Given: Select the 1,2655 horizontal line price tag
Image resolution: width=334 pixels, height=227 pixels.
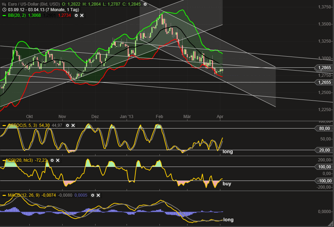Looking at the screenshot, I should [x=324, y=82].
